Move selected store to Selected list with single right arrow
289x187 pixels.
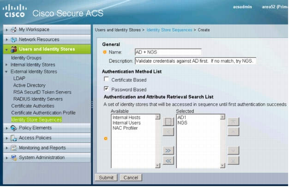(x=168, y=122)
